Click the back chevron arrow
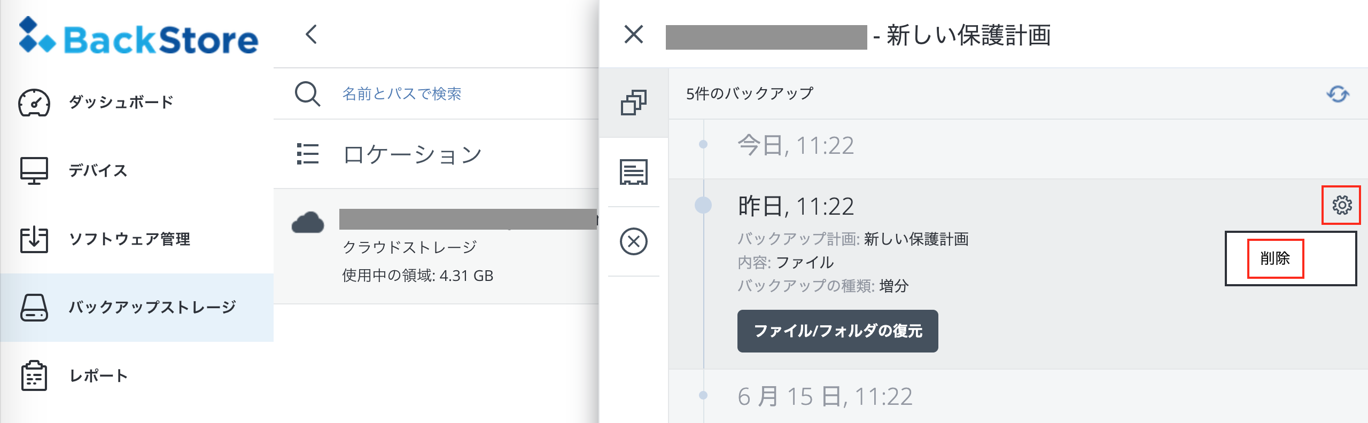The height and width of the screenshot is (423, 1368). tap(312, 35)
